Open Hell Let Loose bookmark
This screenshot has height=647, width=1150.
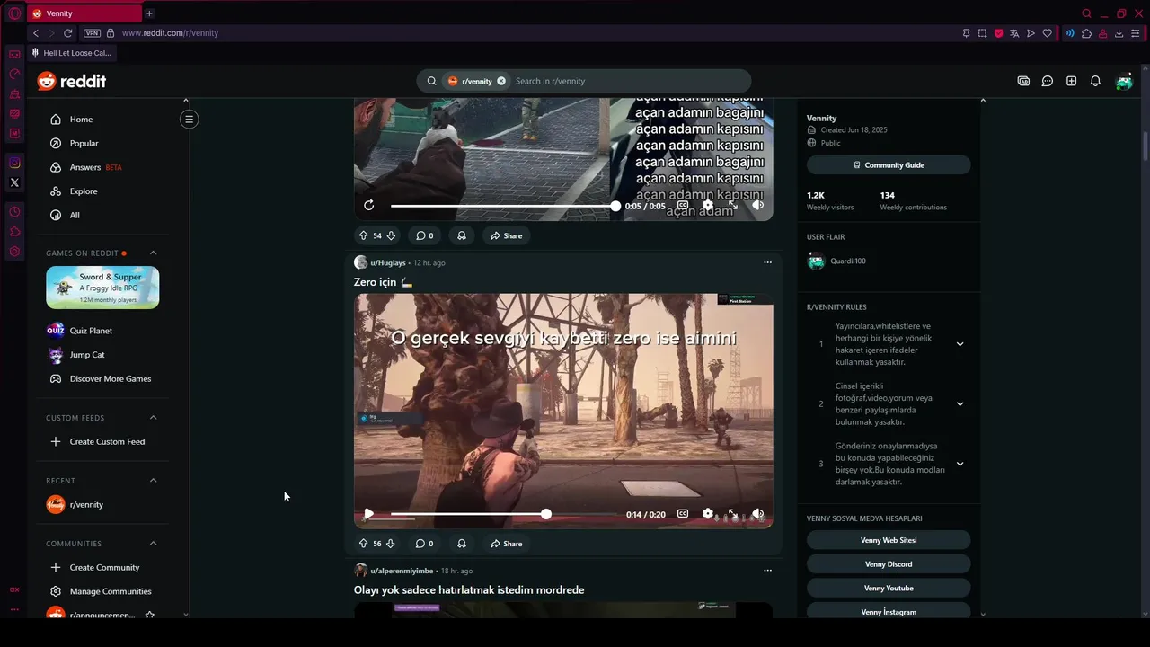tap(72, 53)
